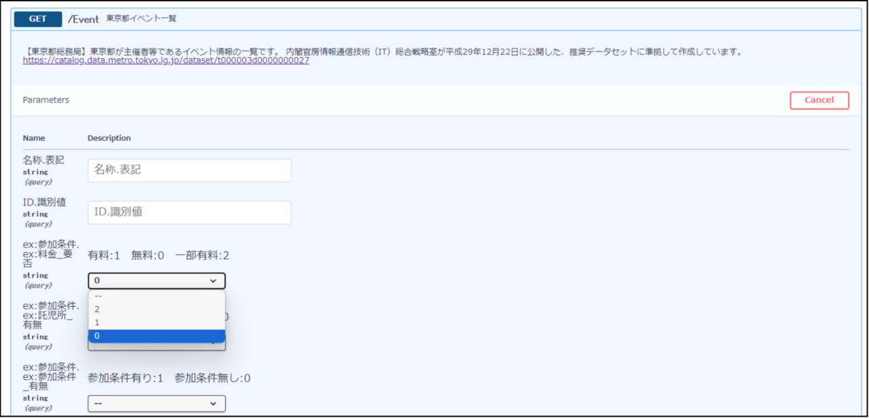Pick the highlighted 0 option
Image resolution: width=869 pixels, height=418 pixels.
(157, 337)
